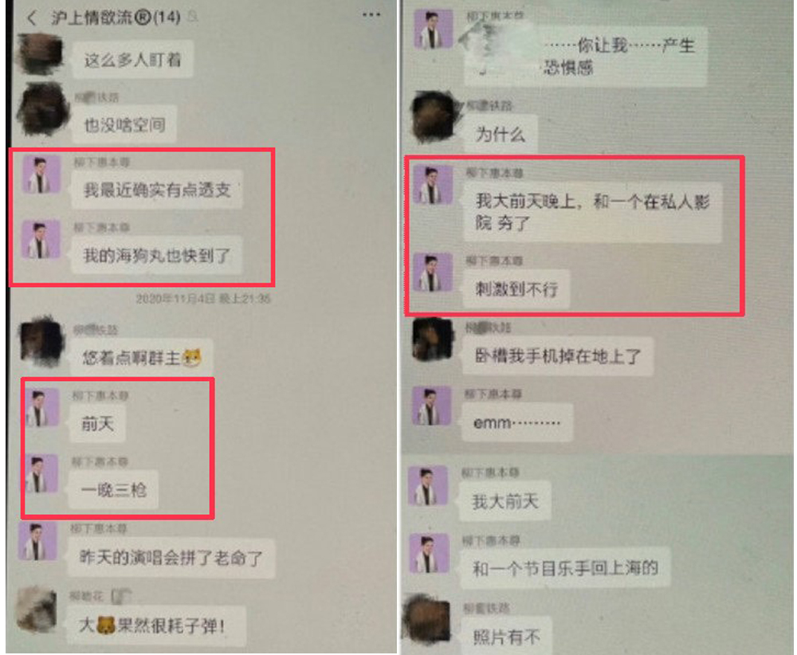The height and width of the screenshot is (655, 797).
Task: Tap the mute icon beside group title
Action: pos(193,18)
